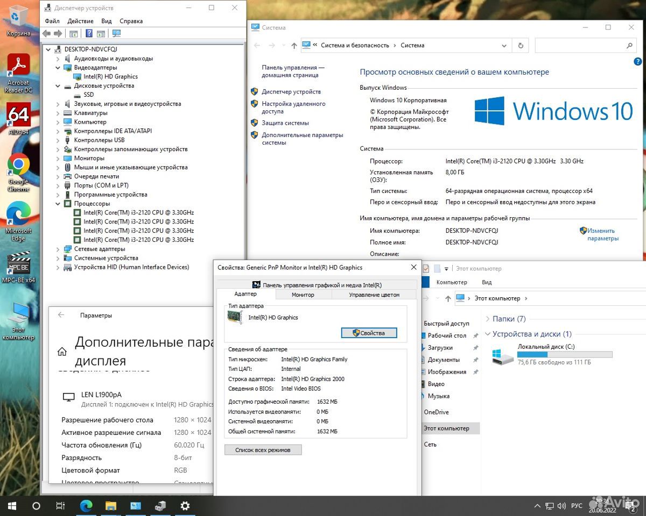Viewport: 646px width, 516px height.
Task: Open MPC-BE x64 desktop icon
Action: pyautogui.click(x=18, y=268)
